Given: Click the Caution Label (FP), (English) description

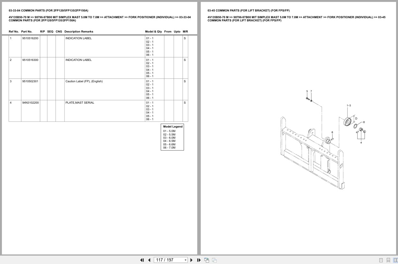Looking at the screenshot, I should pyautogui.click(x=84, y=81).
